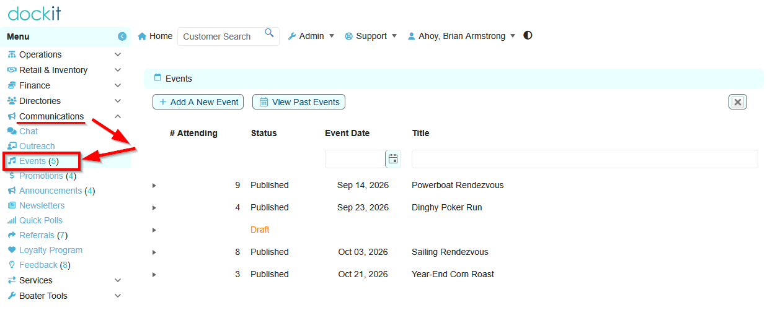The height and width of the screenshot is (318, 775).
Task: Expand the Directories menu chevron
Action: (x=118, y=101)
